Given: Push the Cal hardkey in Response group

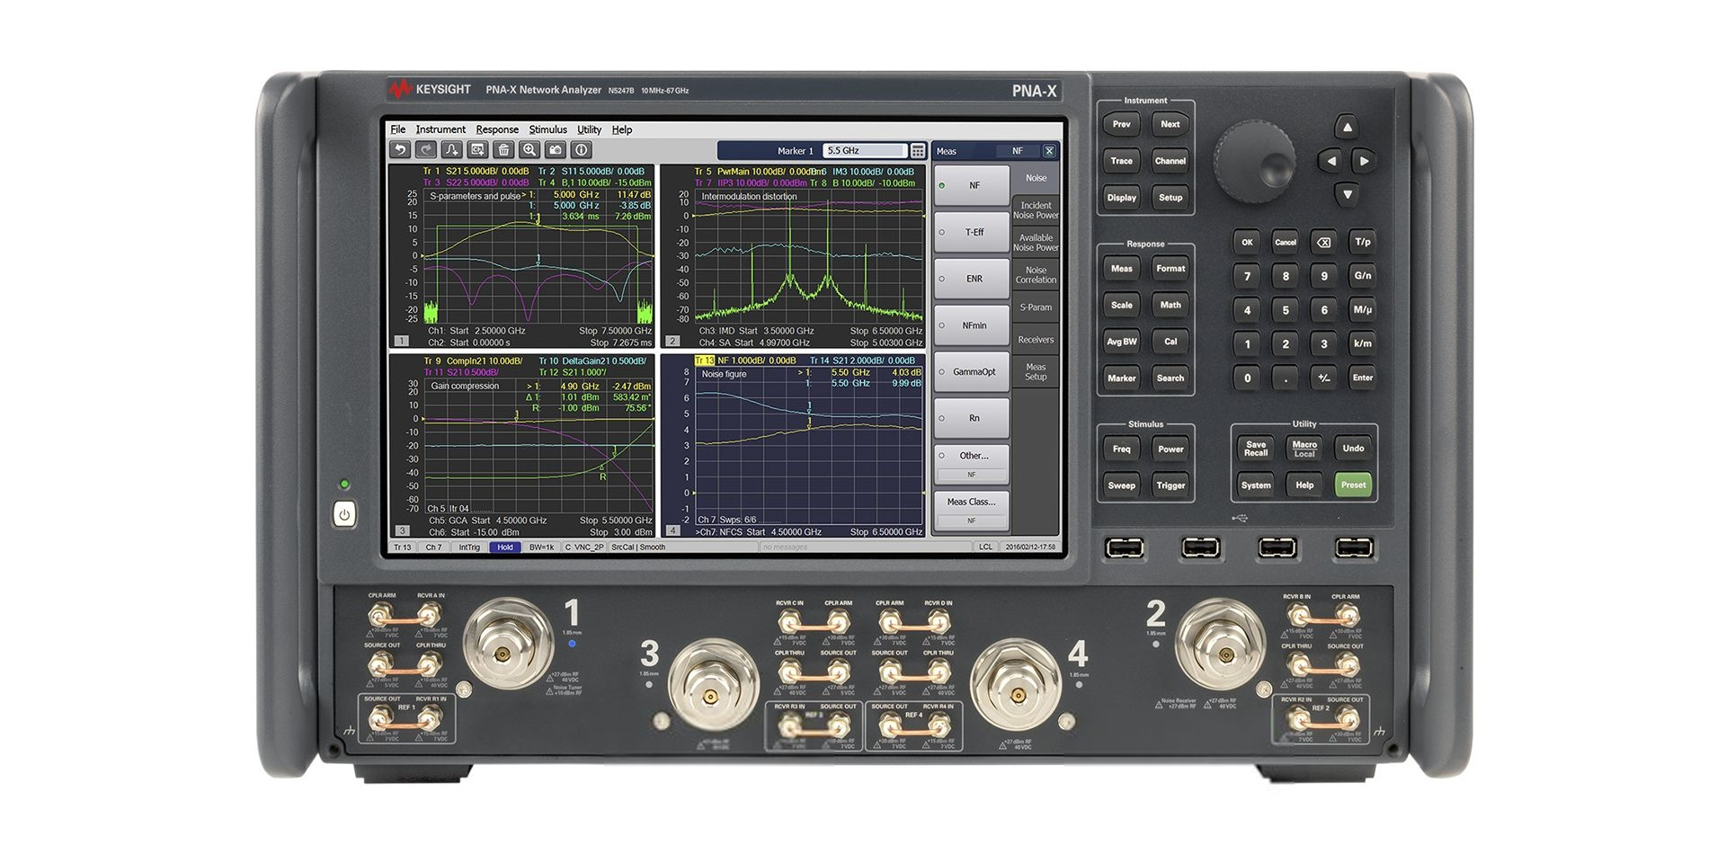Looking at the screenshot, I should 1170,342.
